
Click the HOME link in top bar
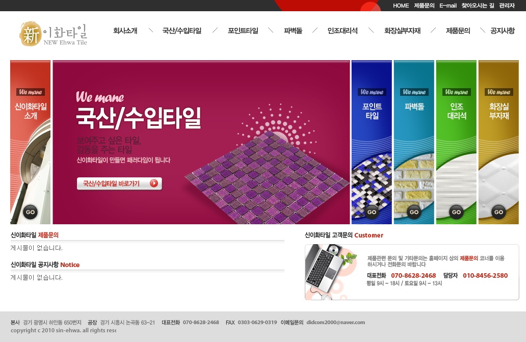(x=401, y=6)
